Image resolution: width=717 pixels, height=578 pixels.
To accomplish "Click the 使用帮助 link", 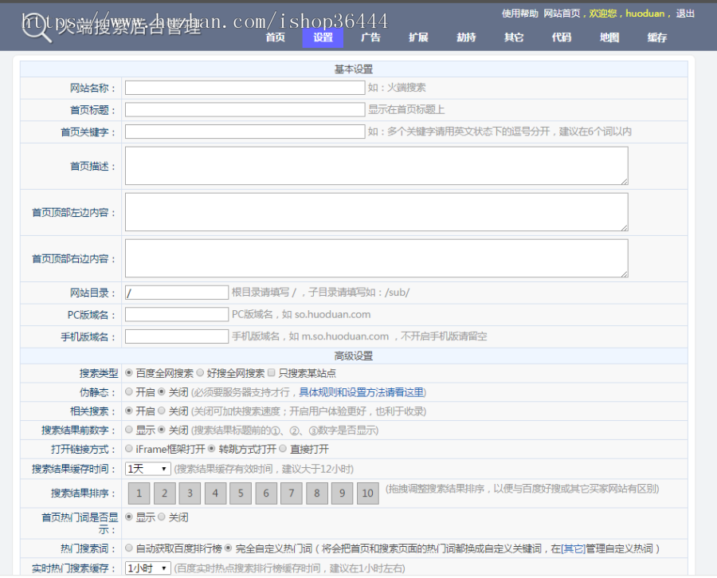I will click(x=519, y=13).
